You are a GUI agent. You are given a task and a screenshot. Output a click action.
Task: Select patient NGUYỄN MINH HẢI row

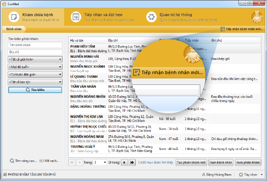click(165, 59)
